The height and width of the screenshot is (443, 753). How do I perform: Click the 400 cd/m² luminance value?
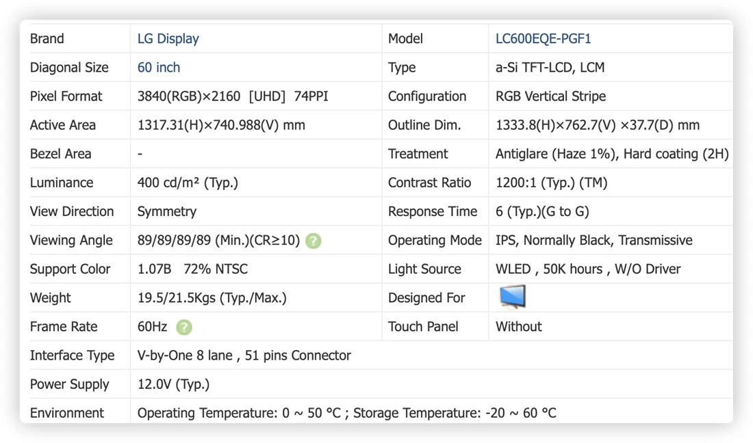(188, 182)
